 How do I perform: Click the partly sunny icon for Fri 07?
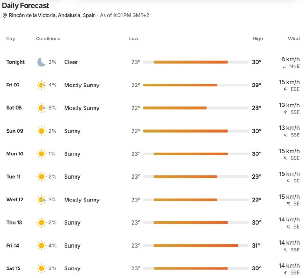pos(41,85)
